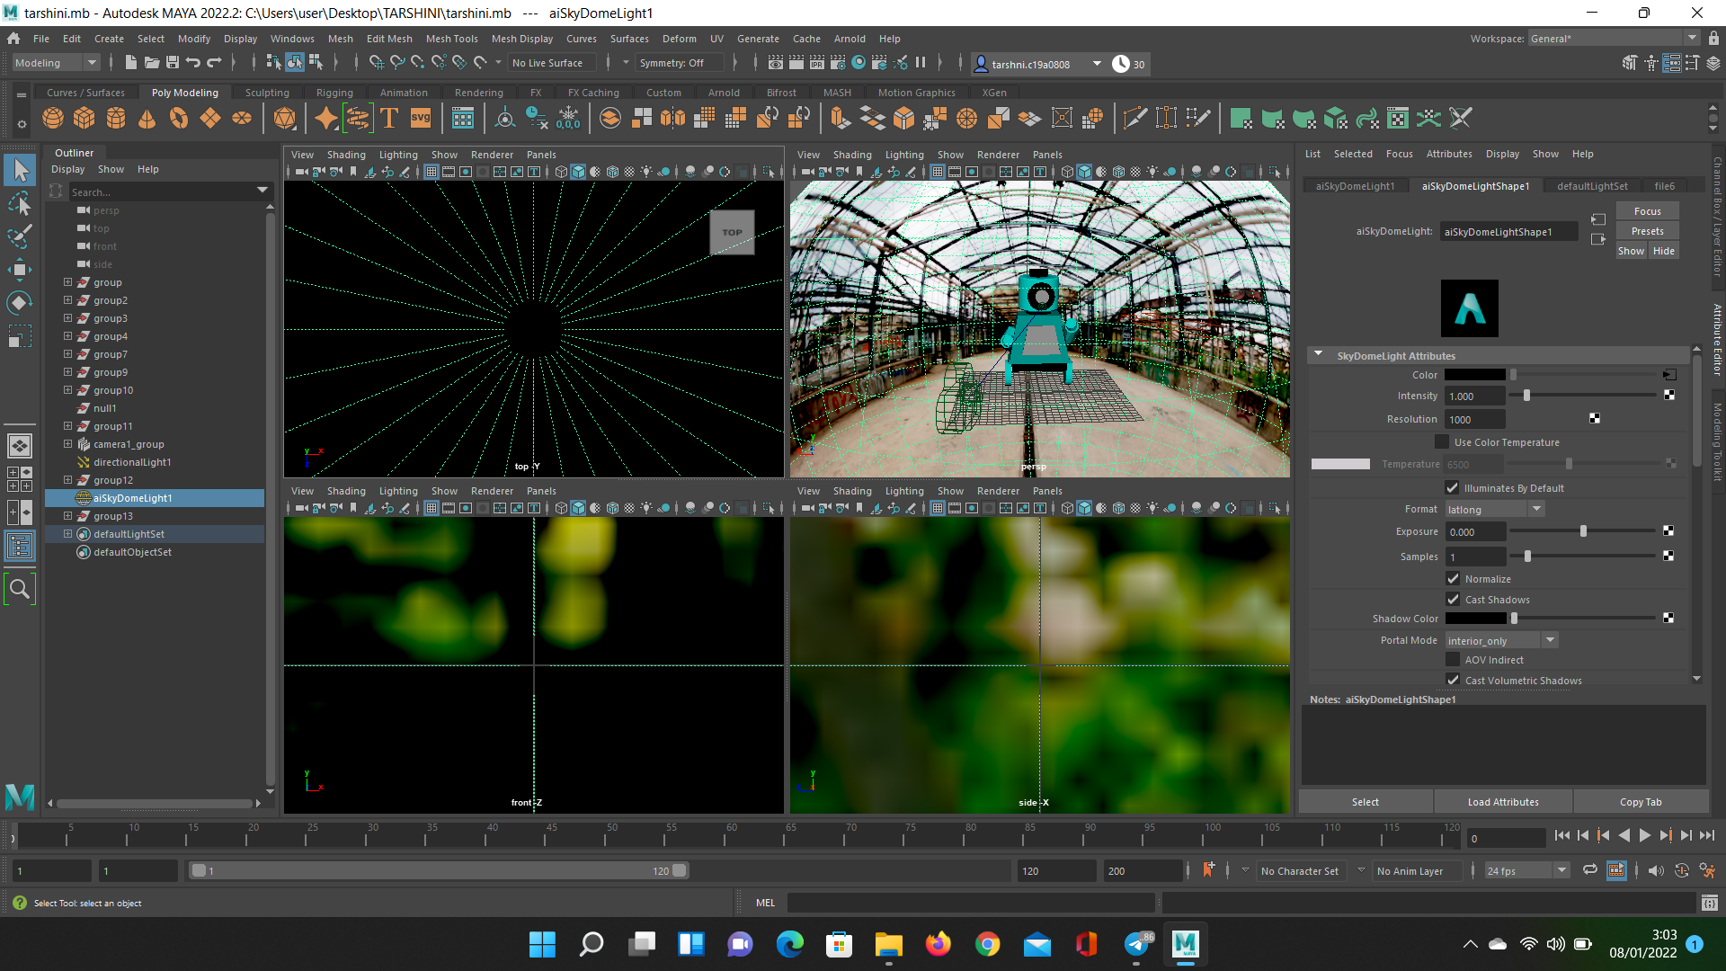Open Maya from the Windows taskbar

pyautogui.click(x=1185, y=944)
